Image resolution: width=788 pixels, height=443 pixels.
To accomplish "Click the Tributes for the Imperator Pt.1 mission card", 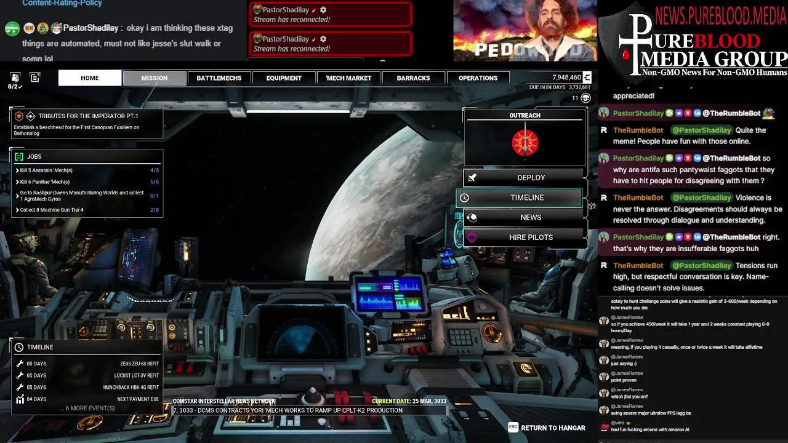I will (87, 124).
